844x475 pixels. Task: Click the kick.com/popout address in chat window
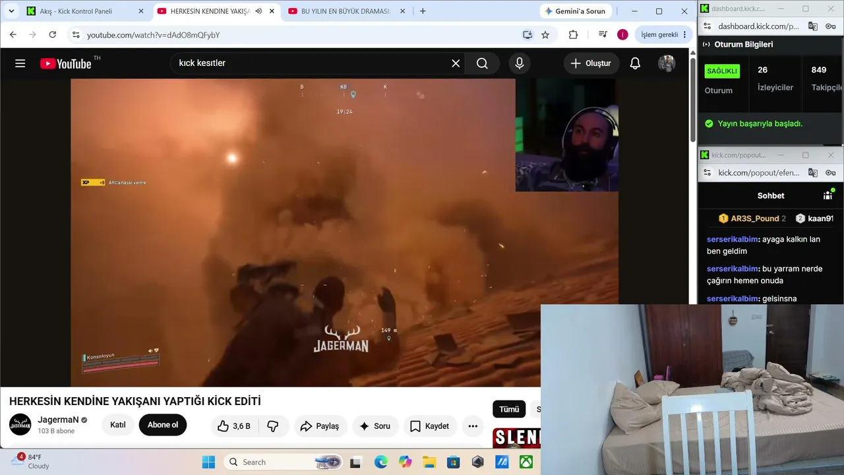[x=758, y=173]
